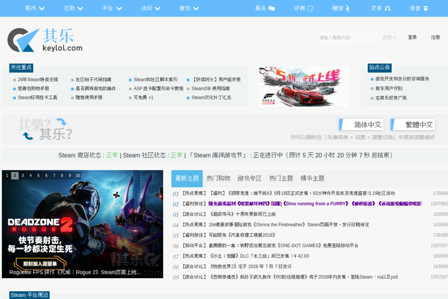Image resolution: width=448 pixels, height=299 pixels.
Task: Select 繁體中文 language button
Action: 413,124
